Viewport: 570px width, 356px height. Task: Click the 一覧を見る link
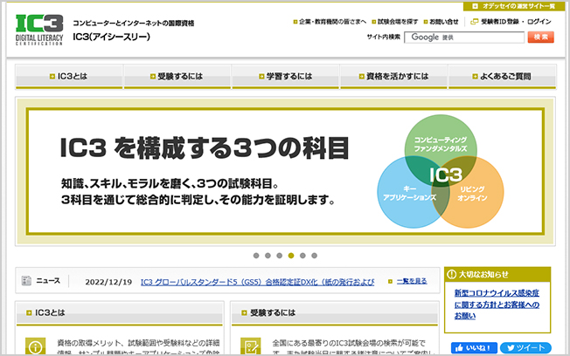[412, 281]
